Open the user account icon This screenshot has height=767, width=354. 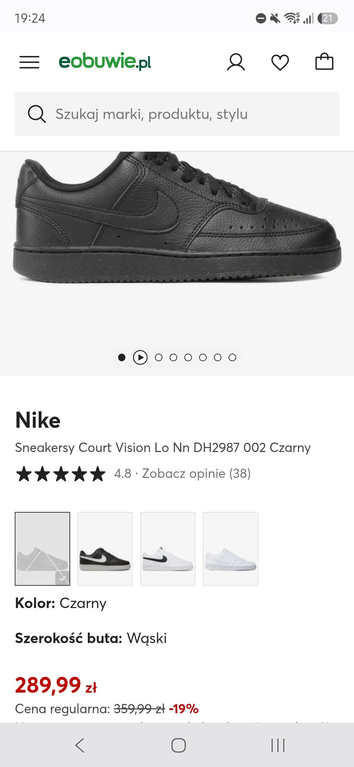click(x=236, y=62)
